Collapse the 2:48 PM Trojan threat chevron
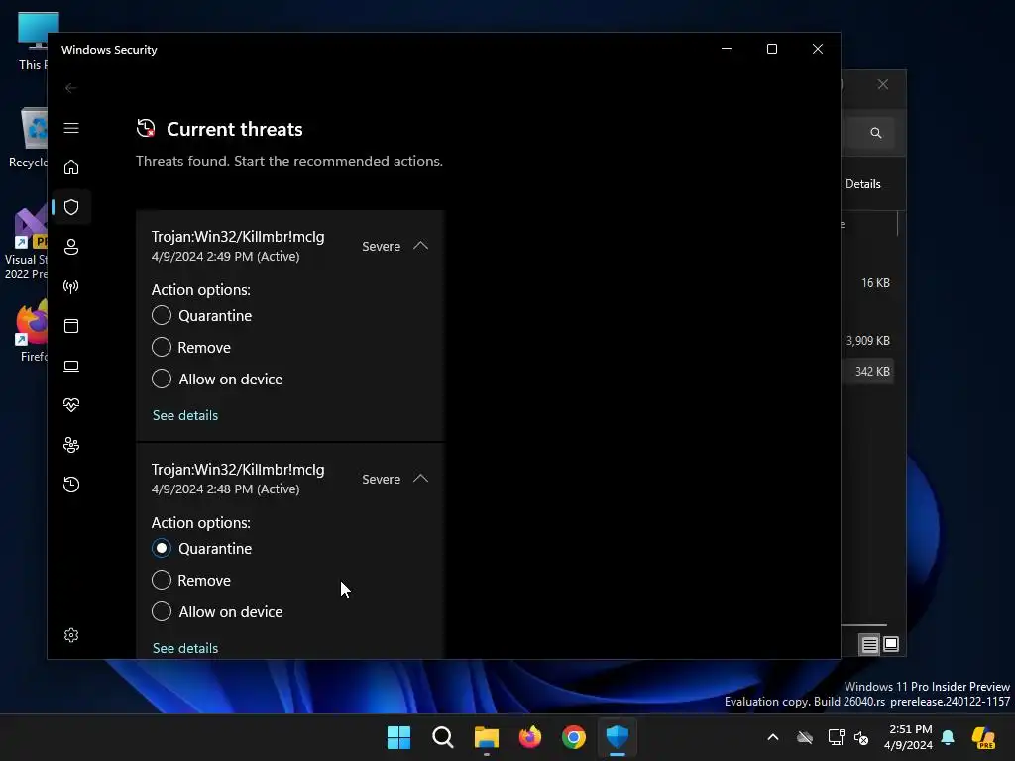The height and width of the screenshot is (761, 1015). click(x=420, y=479)
